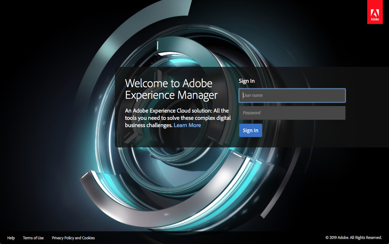Viewport: 389px width, 244px height.
Task: Click the Adobe logo in the top corner
Action: [375, 12]
